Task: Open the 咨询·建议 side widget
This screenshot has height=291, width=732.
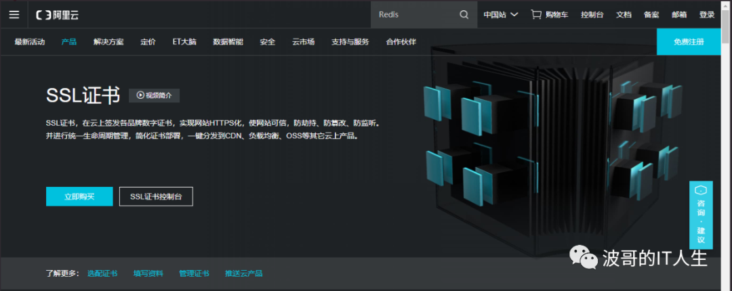Action: pos(701,215)
